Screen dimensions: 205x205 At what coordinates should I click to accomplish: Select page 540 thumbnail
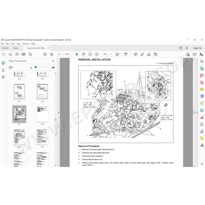coord(42,137)
